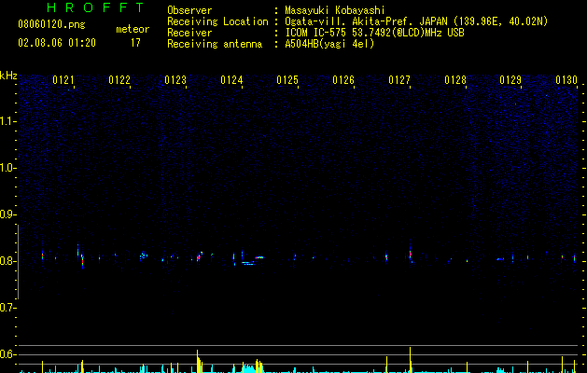The image size is (587, 373).
Task: Click the 0125 time marker
Action: [x=287, y=80]
